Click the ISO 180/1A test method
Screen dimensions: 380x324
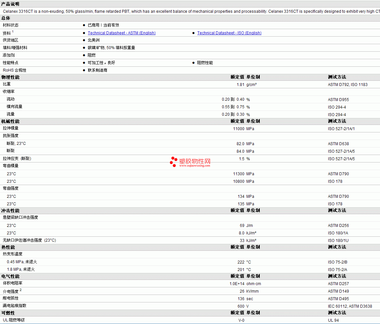coord(338,233)
